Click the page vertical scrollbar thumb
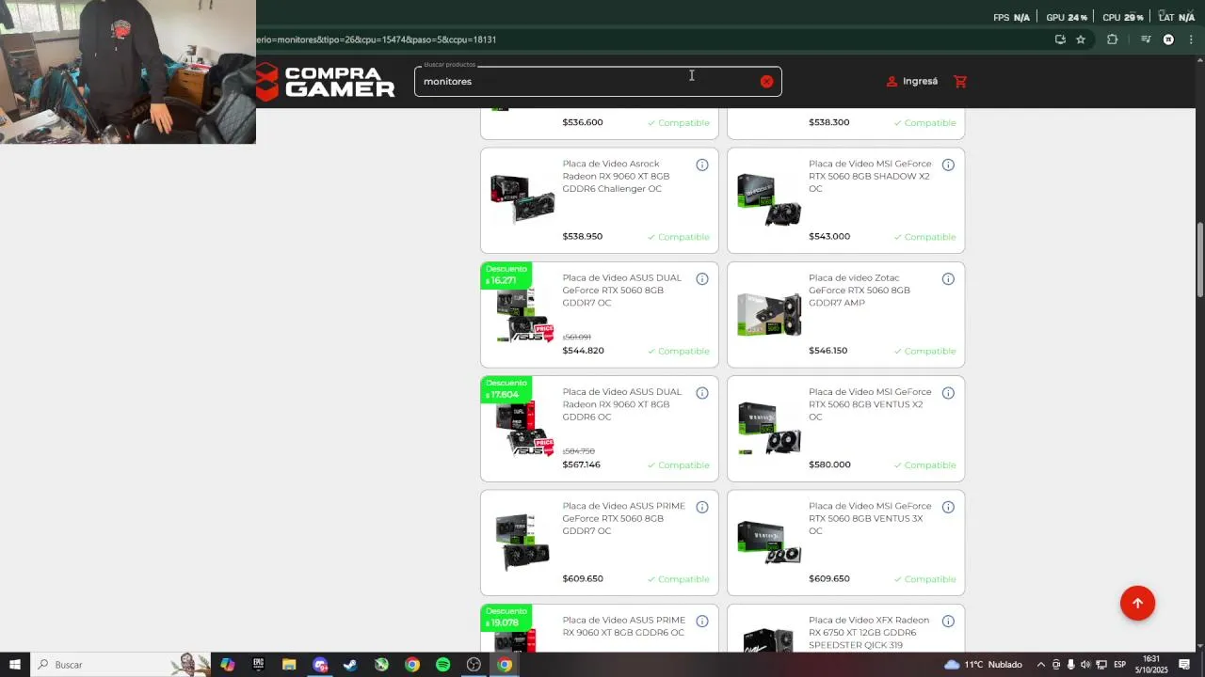Viewport: 1205px width, 677px height. click(1200, 260)
